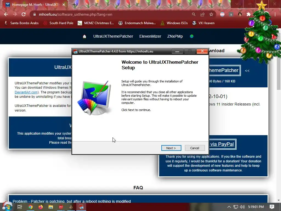Click the striped flag extension icon
This screenshot has width=281, height=211.
[222, 14]
